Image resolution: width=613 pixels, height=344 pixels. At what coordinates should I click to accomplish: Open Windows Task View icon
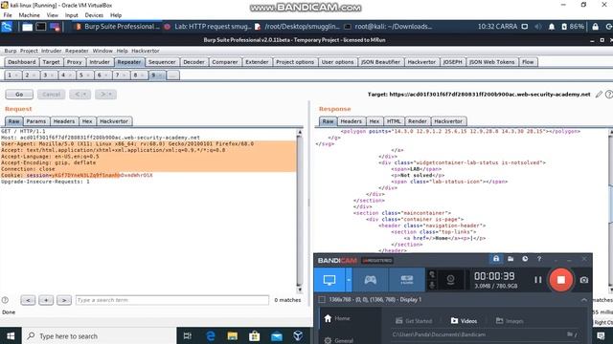pyautogui.click(x=188, y=335)
